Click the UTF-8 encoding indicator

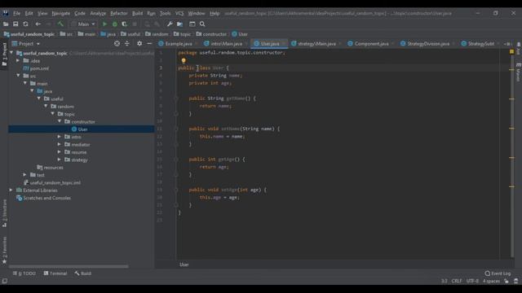472,281
